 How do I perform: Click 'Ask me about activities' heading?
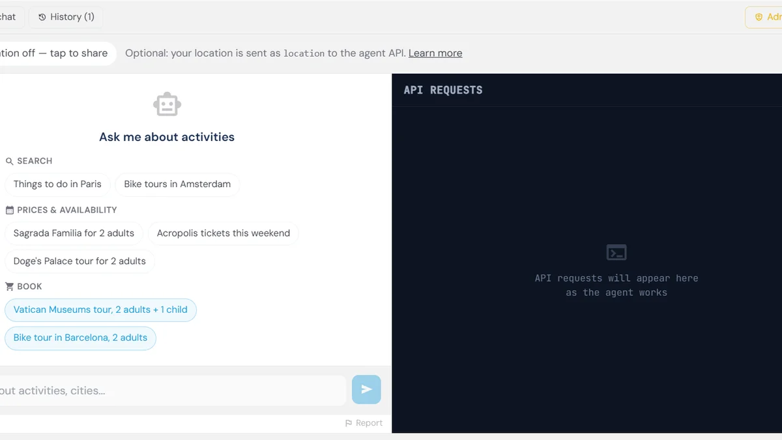[167, 137]
